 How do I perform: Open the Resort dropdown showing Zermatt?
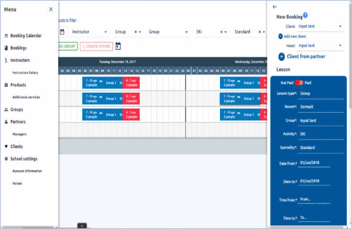321,107
